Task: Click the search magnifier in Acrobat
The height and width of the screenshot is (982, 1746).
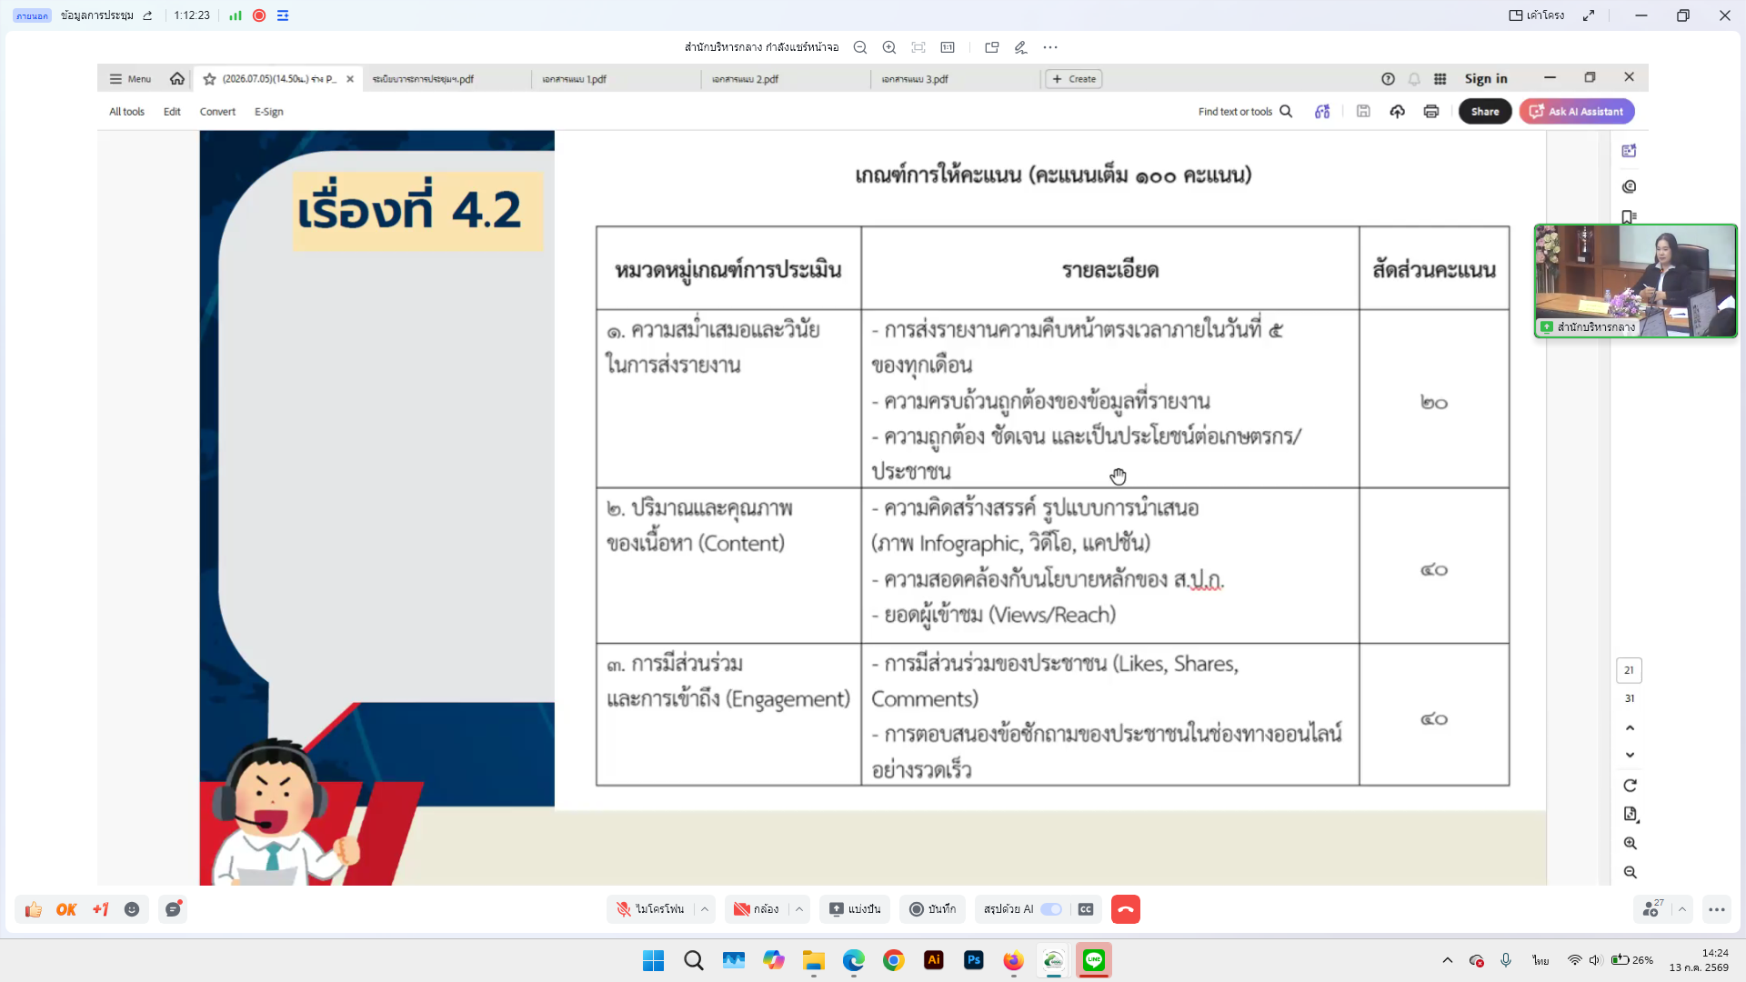Action: [1286, 111]
